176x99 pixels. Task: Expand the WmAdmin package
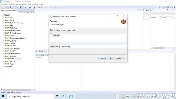click(x=4, y=20)
